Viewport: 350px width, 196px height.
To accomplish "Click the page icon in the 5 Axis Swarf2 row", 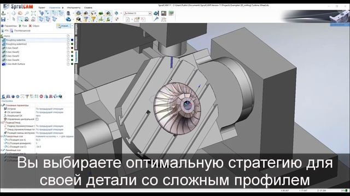I will pyautogui.click(x=68, y=52).
